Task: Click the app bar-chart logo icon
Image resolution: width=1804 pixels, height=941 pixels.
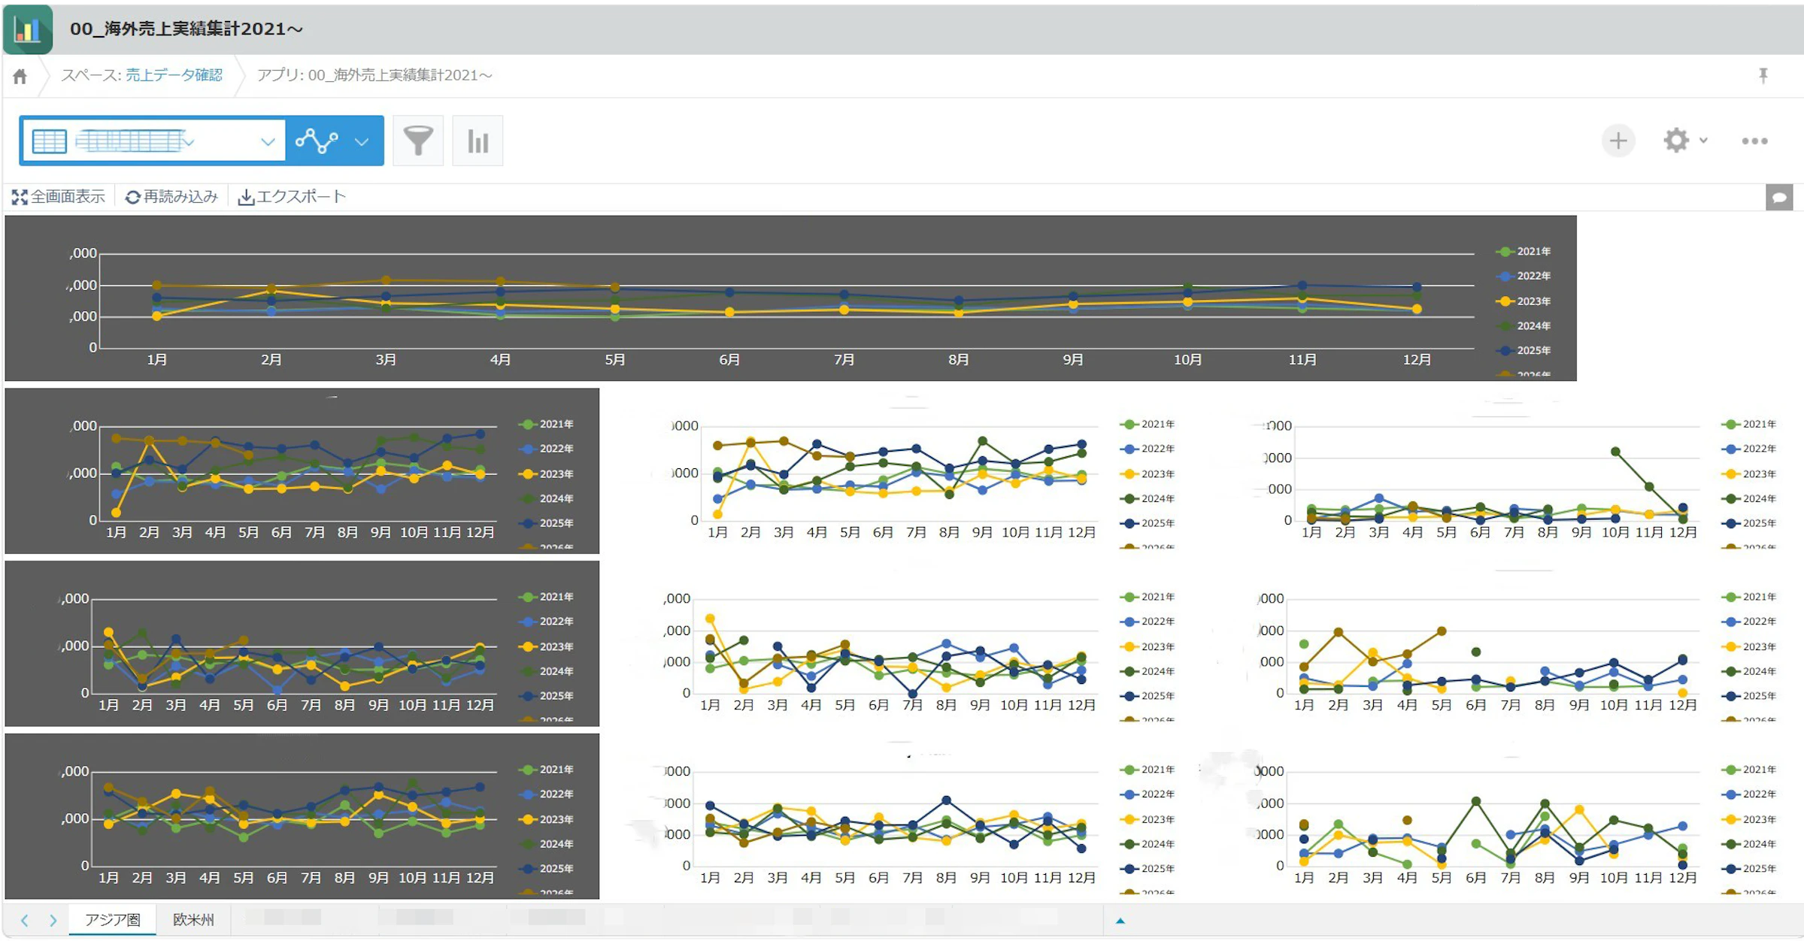Action: pyautogui.click(x=28, y=29)
